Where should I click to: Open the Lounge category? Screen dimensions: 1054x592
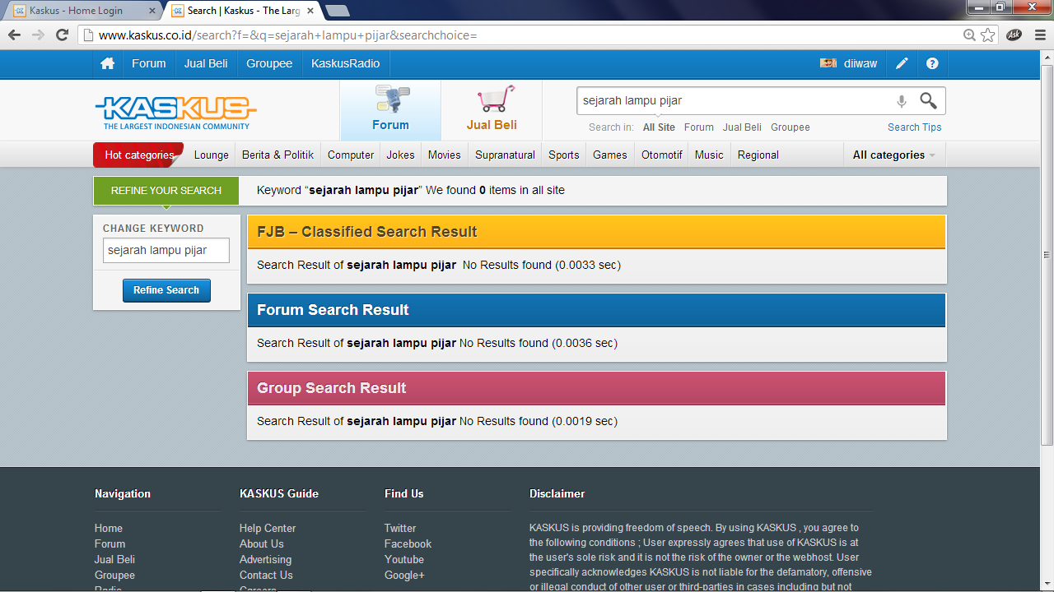click(x=212, y=155)
